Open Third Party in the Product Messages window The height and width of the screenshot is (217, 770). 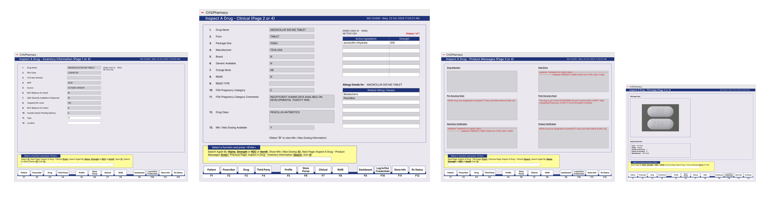[489, 173]
